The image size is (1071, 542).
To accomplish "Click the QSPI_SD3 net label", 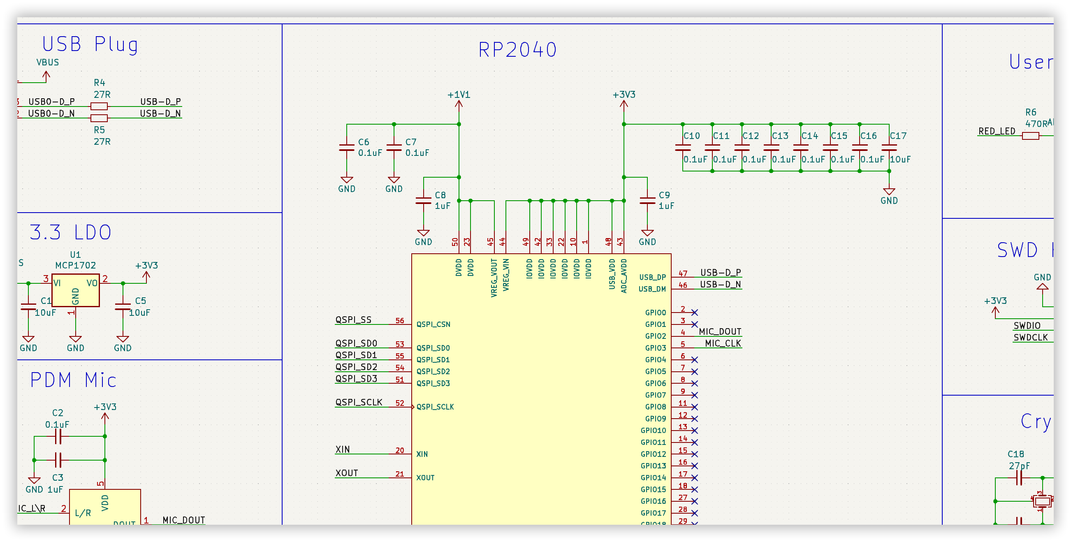I will [x=356, y=378].
